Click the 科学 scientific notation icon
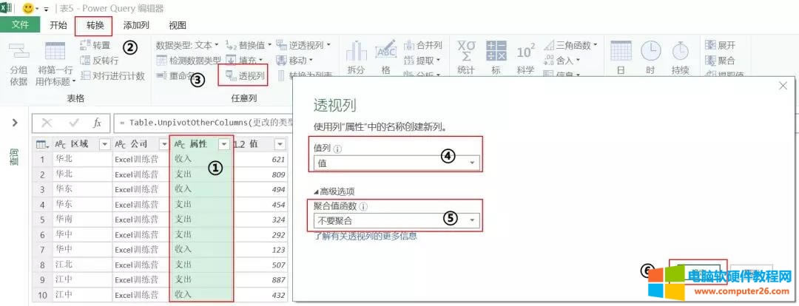Viewport: 799px width, 306px height. click(525, 50)
